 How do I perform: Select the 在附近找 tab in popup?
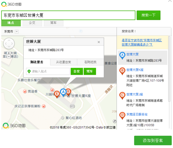[90, 62]
